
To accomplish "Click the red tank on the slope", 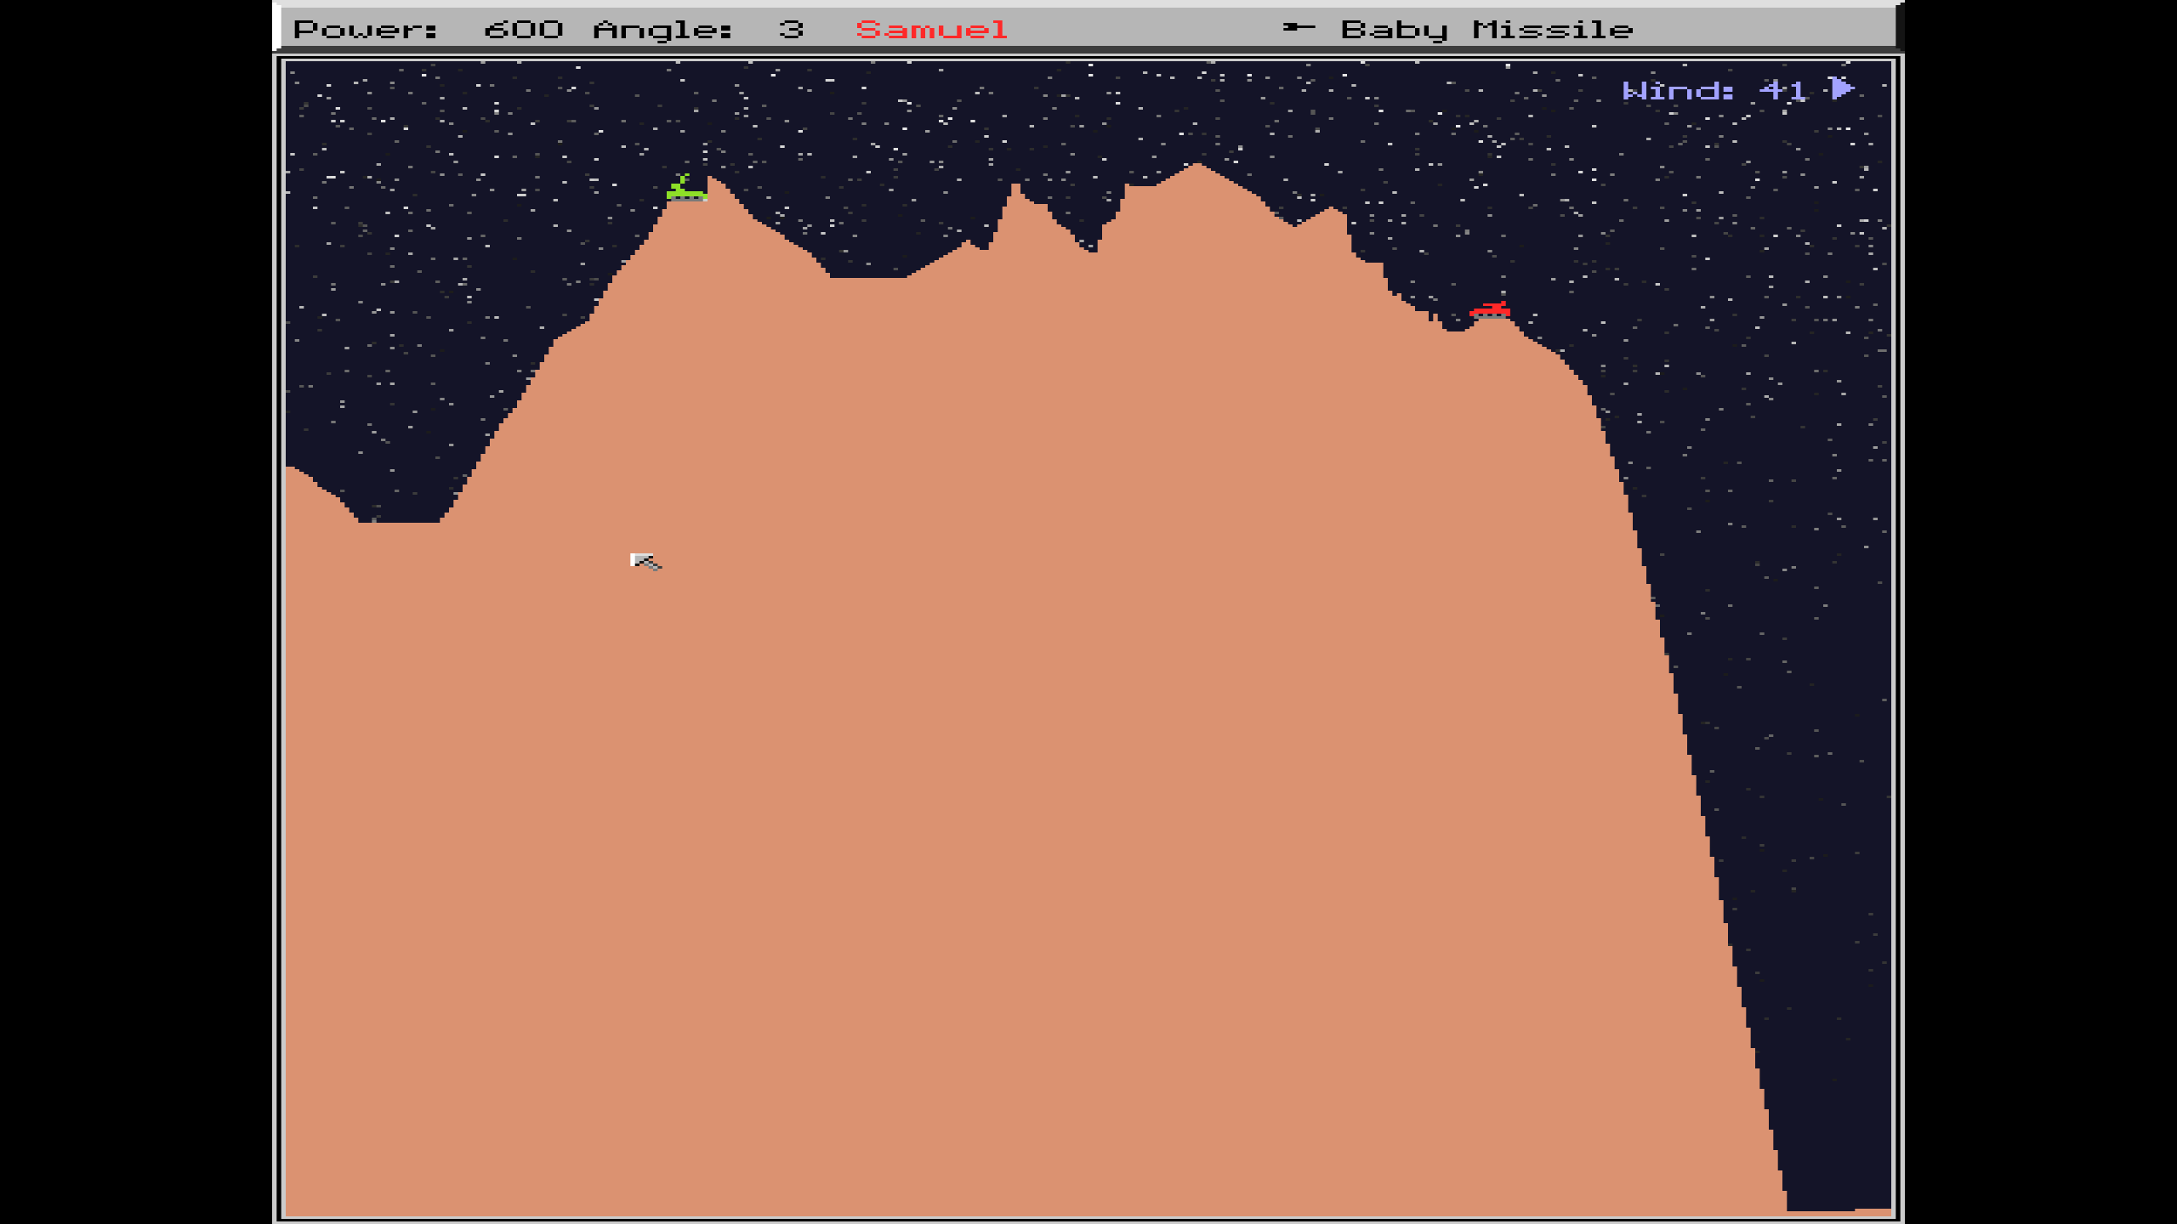I will 1490,310.
